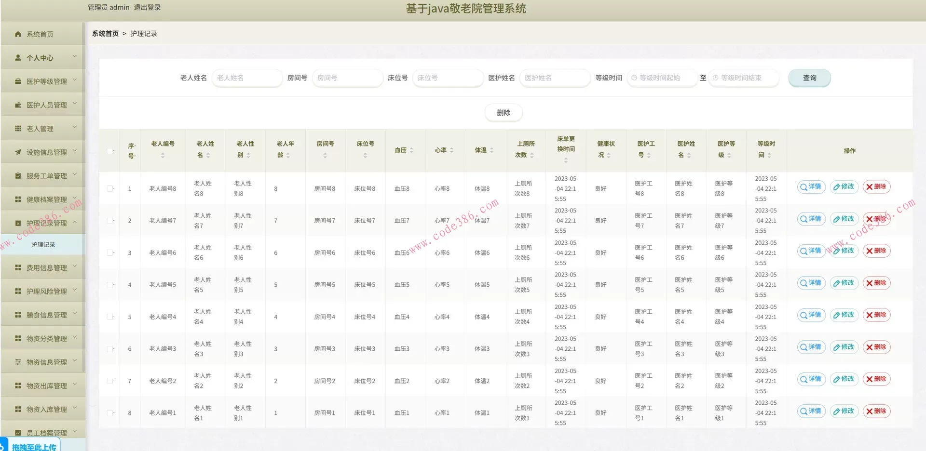Click the home icon beside 系统首页
The height and width of the screenshot is (451, 926).
(18, 34)
